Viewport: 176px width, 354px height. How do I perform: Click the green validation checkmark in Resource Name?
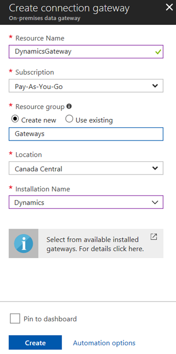point(158,52)
